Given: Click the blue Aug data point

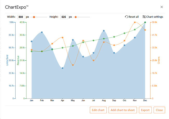Looking at the screenshot, I should [x=104, y=31].
